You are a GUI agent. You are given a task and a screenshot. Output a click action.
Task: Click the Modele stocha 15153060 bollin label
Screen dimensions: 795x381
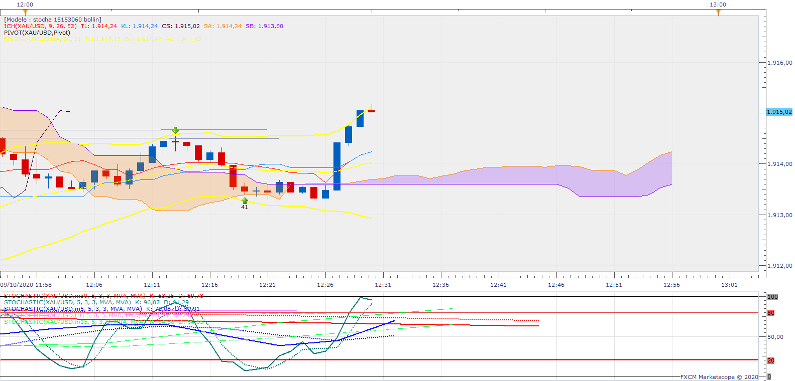[x=53, y=20]
